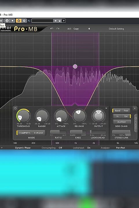139x208 pixels.
Task: Click the Pro-MB logo text
Action: point(25,29)
